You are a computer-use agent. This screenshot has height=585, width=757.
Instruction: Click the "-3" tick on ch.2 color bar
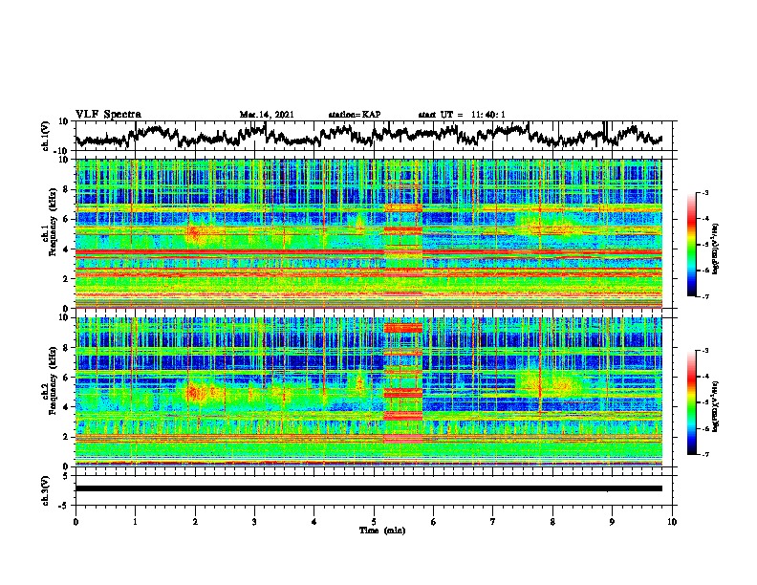[705, 351]
